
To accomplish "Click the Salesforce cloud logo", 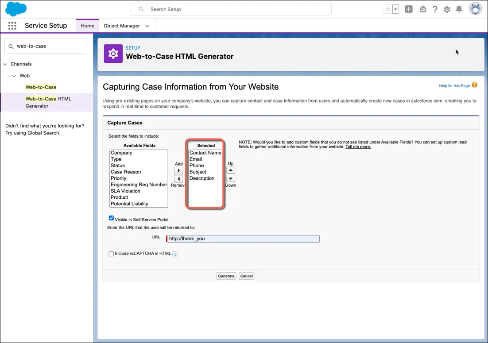I will (16, 9).
